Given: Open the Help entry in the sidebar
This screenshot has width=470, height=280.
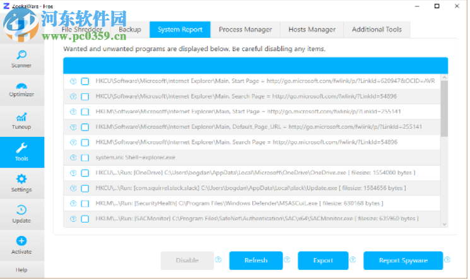Looking at the screenshot, I should click(21, 270).
